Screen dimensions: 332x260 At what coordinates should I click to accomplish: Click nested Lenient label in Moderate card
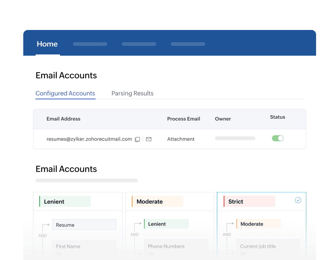pyautogui.click(x=166, y=224)
